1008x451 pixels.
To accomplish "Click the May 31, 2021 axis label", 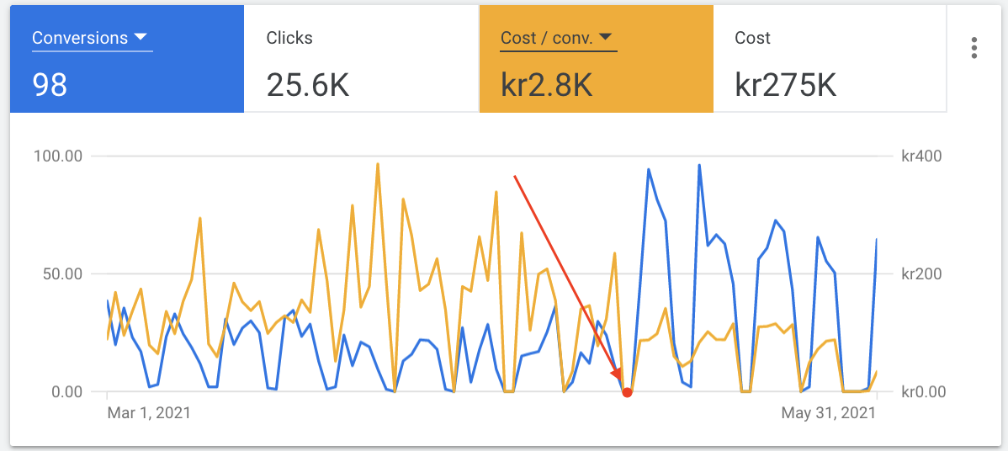I will point(829,413).
